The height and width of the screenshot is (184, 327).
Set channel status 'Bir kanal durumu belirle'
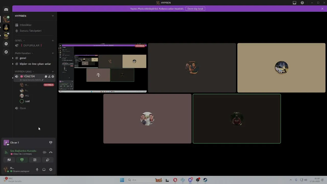click(x=31, y=80)
